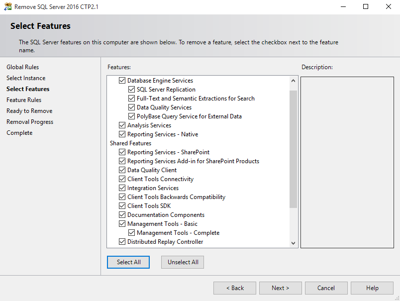Viewport: 400px width, 301px height.
Task: Toggle Data Quality Services checkbox
Action: point(131,107)
